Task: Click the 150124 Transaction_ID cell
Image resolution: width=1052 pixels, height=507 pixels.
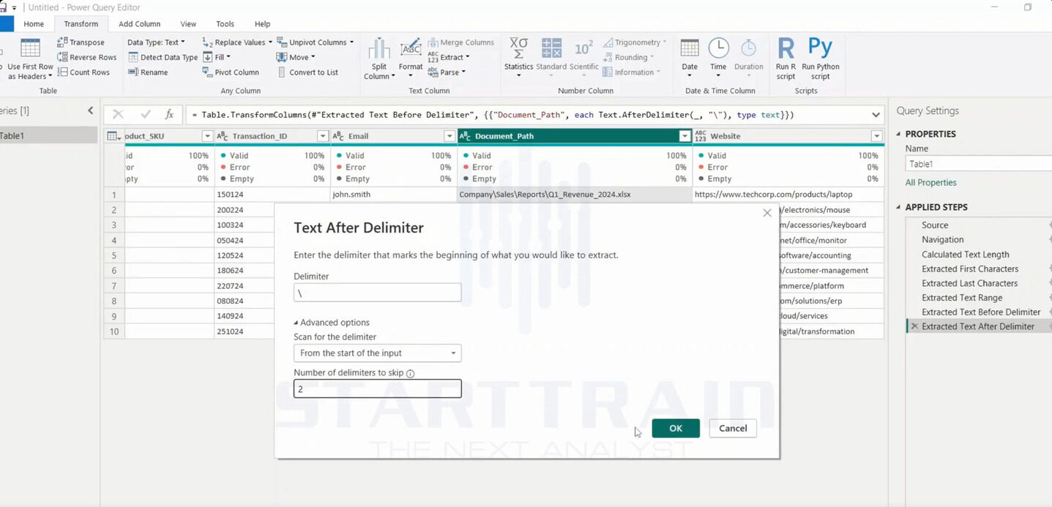Action: (x=272, y=195)
